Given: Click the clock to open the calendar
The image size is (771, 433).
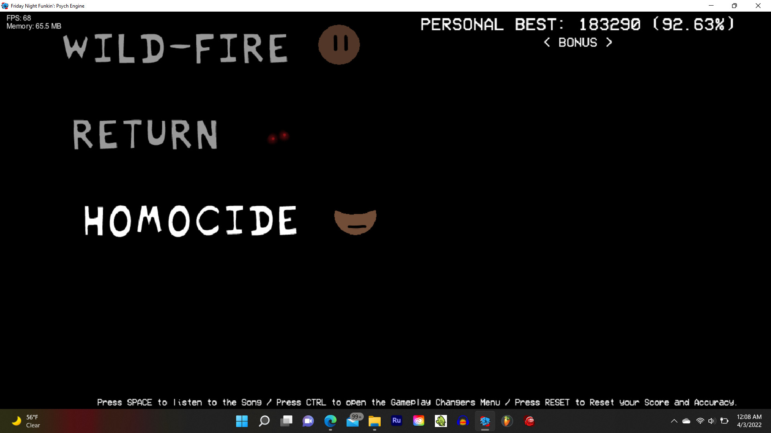Looking at the screenshot, I should [749, 421].
